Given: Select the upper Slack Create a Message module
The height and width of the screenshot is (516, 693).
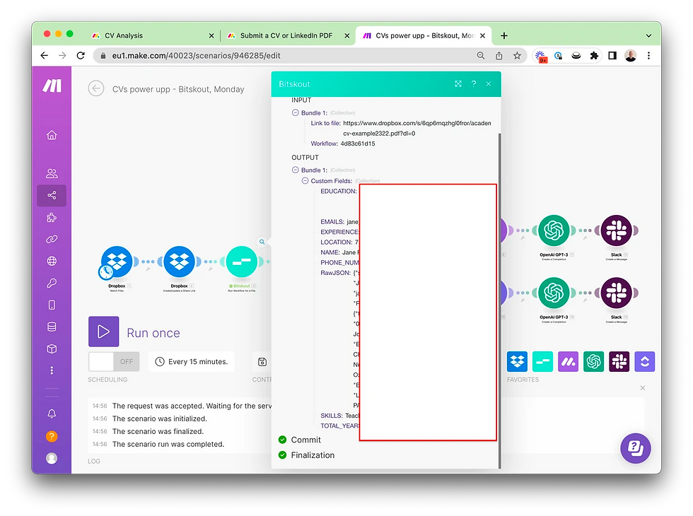Looking at the screenshot, I should pos(617,230).
